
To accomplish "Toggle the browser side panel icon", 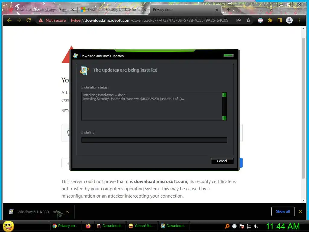I will [280, 20].
